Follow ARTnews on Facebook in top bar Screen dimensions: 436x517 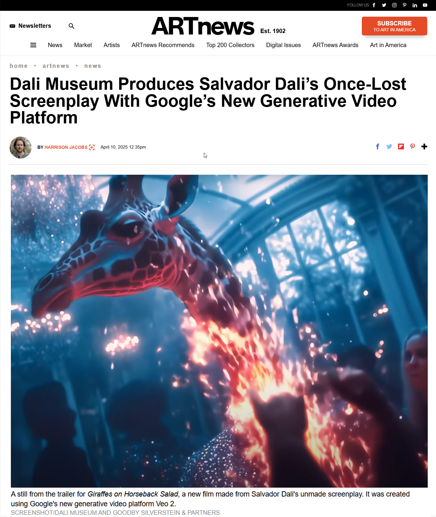(x=374, y=5)
